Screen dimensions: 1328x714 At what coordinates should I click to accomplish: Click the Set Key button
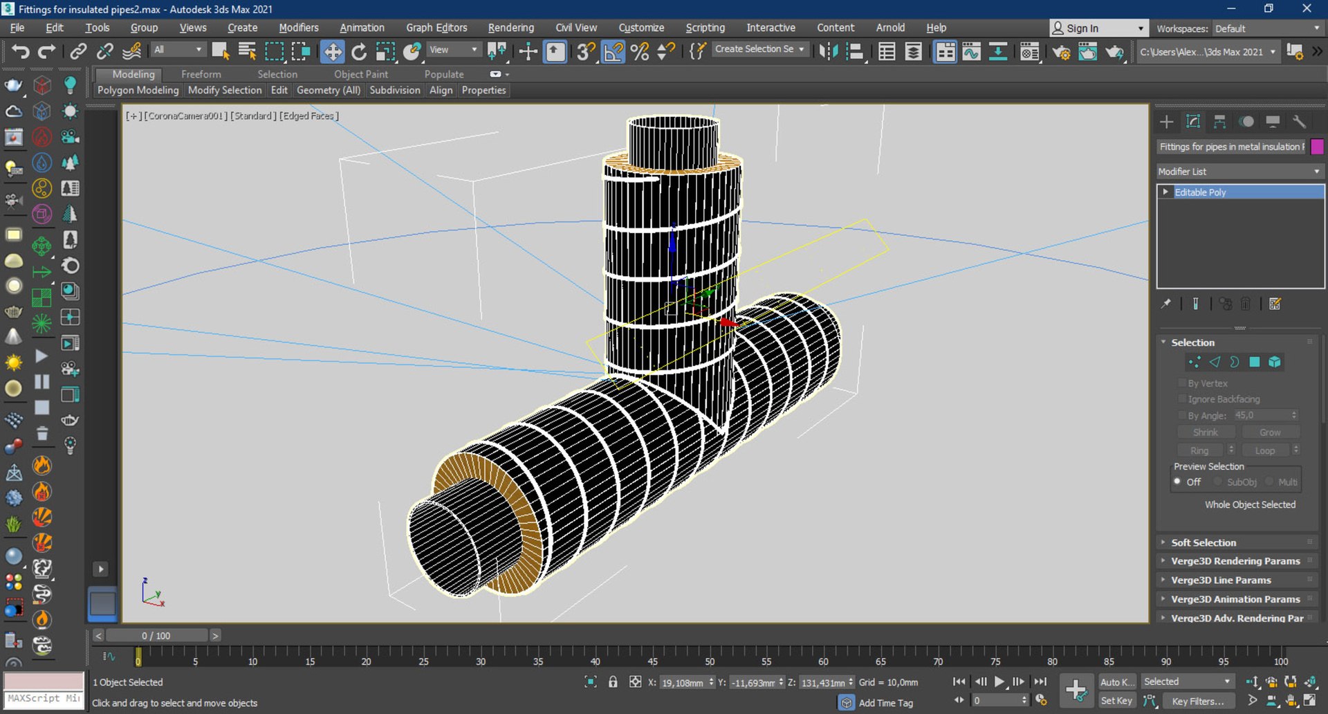(x=1116, y=701)
